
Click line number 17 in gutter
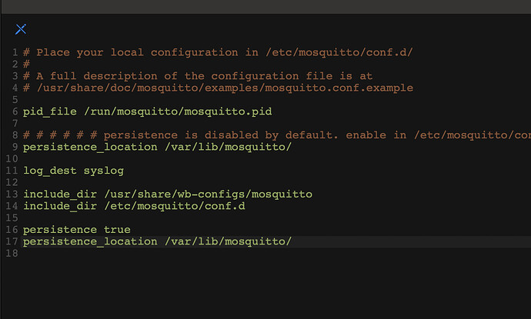12,241
